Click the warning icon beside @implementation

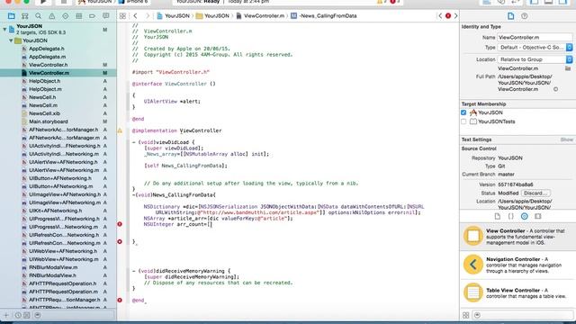tap(120, 130)
